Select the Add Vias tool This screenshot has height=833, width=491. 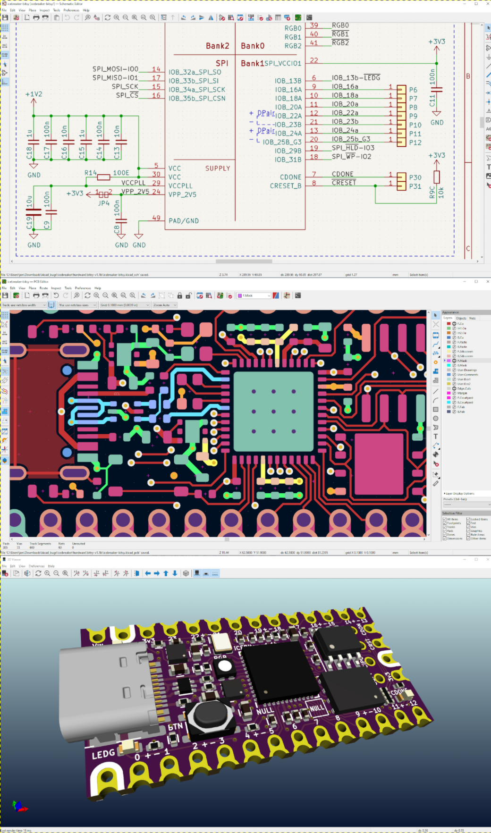[x=436, y=362]
